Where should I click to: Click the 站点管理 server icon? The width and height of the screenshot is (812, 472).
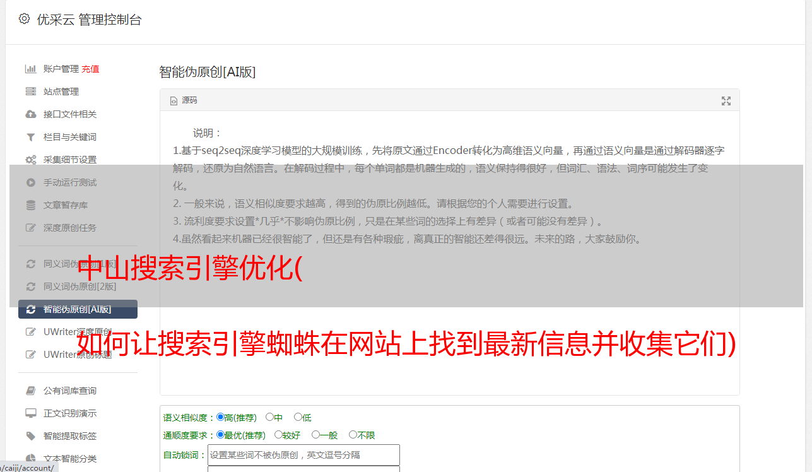30,91
